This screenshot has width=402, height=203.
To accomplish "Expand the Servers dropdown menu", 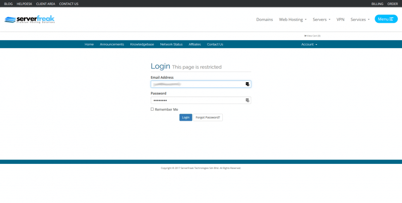I will (321, 19).
